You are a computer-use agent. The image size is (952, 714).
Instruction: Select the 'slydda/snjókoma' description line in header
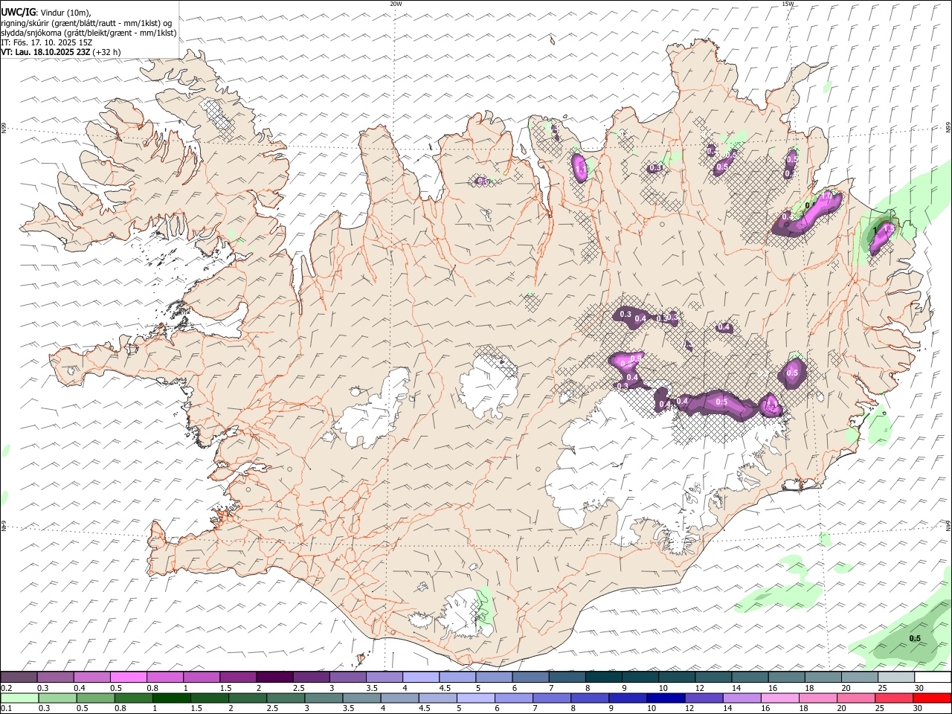click(89, 33)
